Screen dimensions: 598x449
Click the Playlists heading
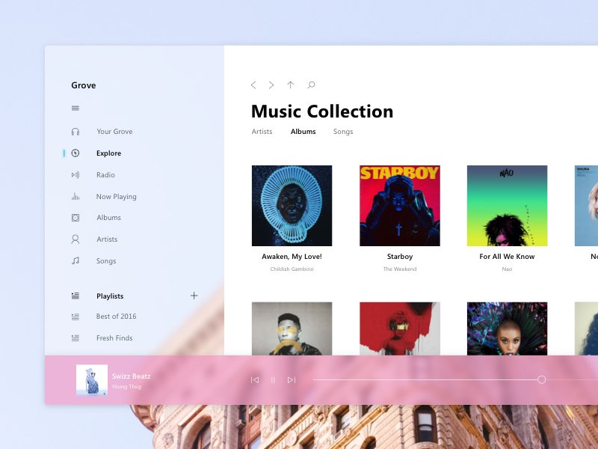[110, 296]
